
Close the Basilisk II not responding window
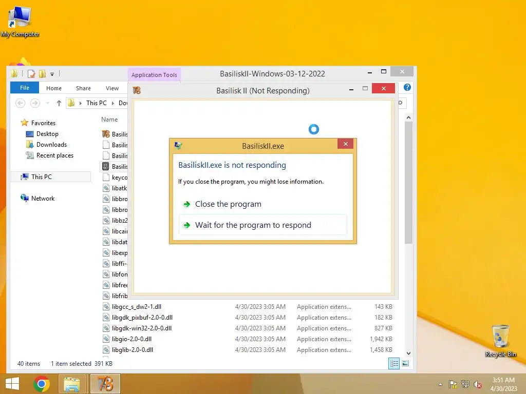click(383, 88)
